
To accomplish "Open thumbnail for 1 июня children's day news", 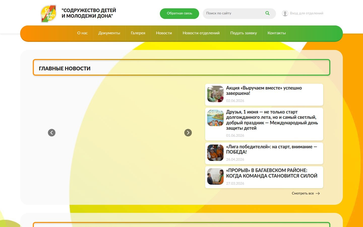I will tap(215, 118).
